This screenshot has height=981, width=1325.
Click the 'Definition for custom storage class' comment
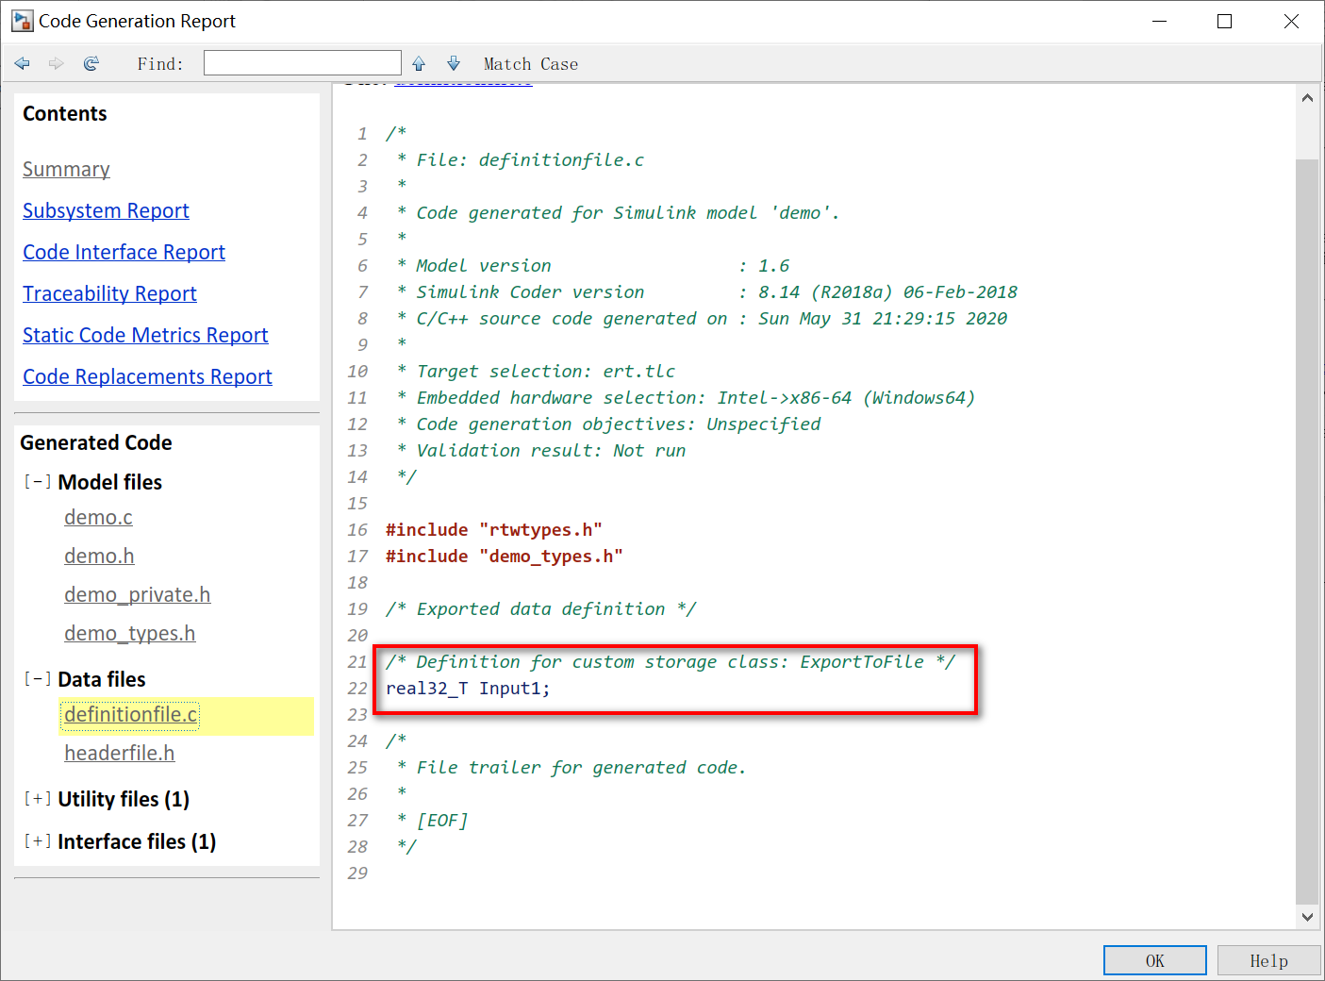(x=671, y=662)
